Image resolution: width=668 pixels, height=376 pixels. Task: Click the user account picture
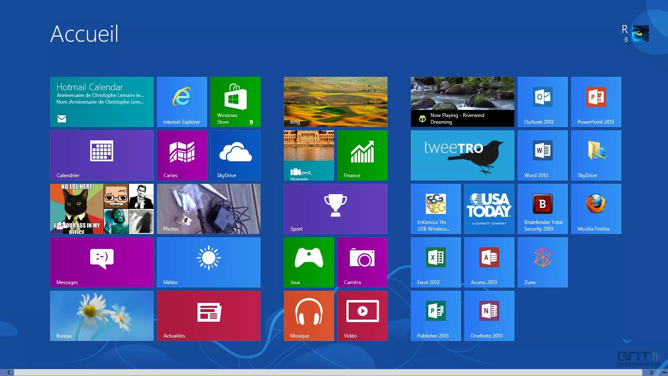click(x=640, y=33)
